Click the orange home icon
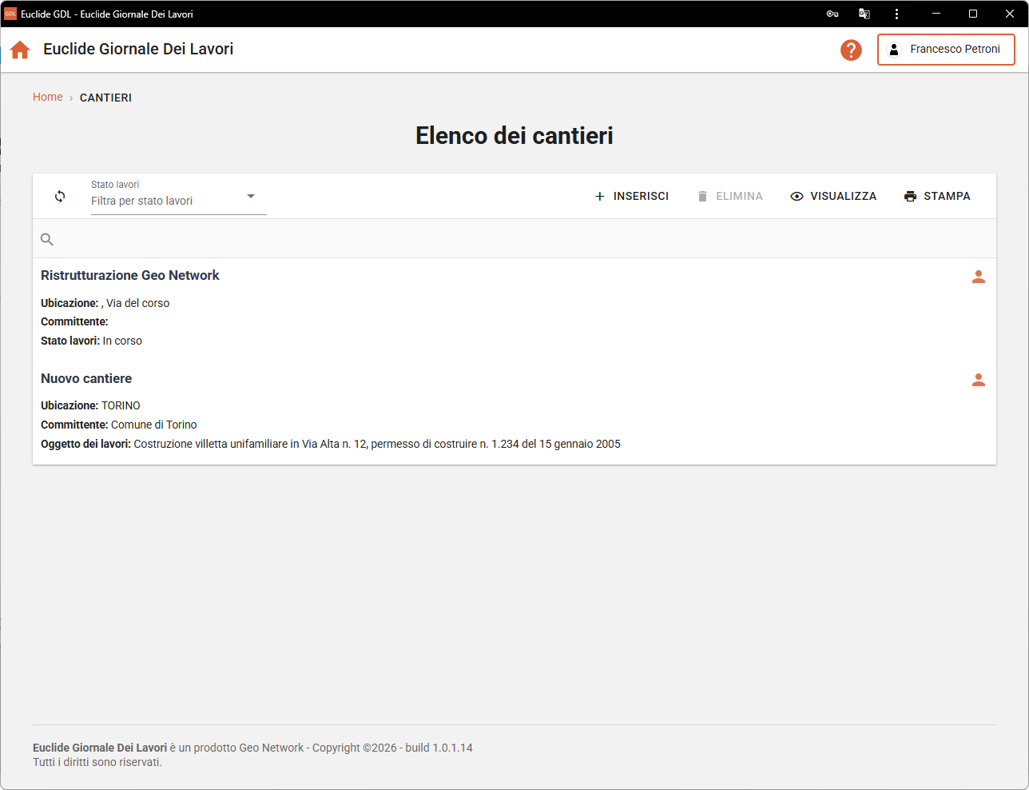Viewport: 1029px width, 790px height. coord(20,50)
